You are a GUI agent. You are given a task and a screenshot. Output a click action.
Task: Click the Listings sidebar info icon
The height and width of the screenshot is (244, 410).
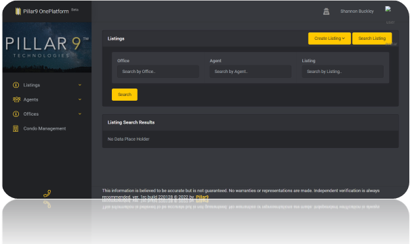(16, 85)
